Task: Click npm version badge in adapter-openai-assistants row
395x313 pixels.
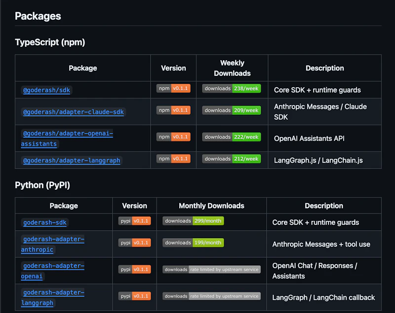Action: pos(173,137)
